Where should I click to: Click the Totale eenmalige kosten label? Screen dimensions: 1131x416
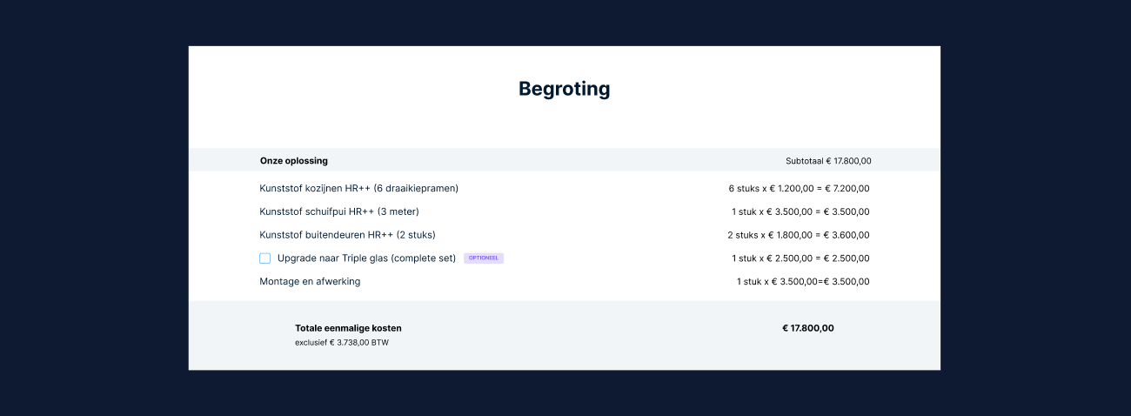[348, 328]
